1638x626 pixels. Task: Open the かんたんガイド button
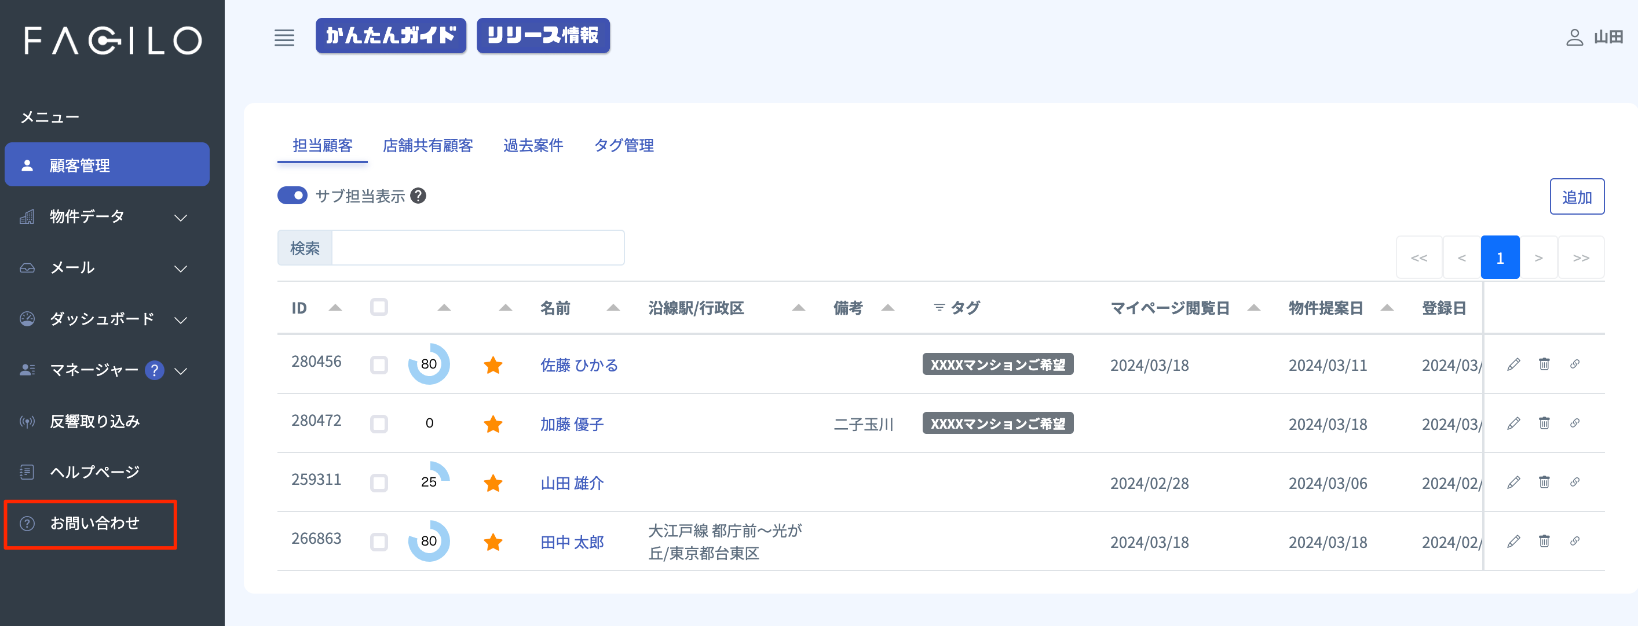[390, 35]
